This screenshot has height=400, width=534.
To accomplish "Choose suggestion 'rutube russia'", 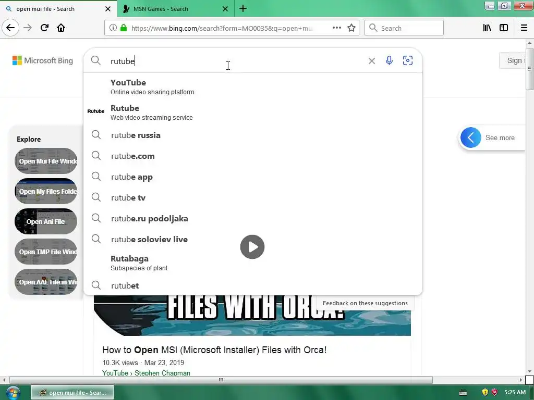I will pyautogui.click(x=253, y=135).
